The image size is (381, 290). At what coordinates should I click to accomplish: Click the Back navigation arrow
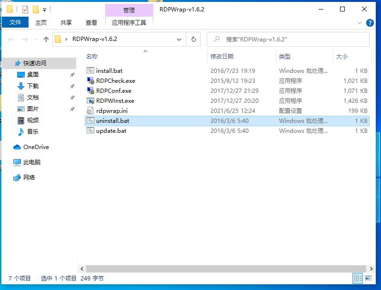[11, 39]
